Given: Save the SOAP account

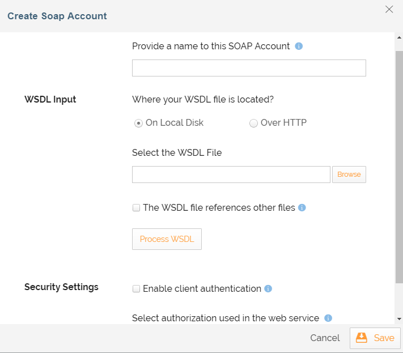Looking at the screenshot, I should coord(375,338).
